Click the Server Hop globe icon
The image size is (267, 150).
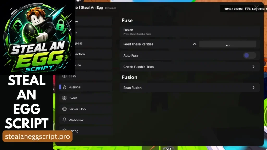tap(64, 109)
